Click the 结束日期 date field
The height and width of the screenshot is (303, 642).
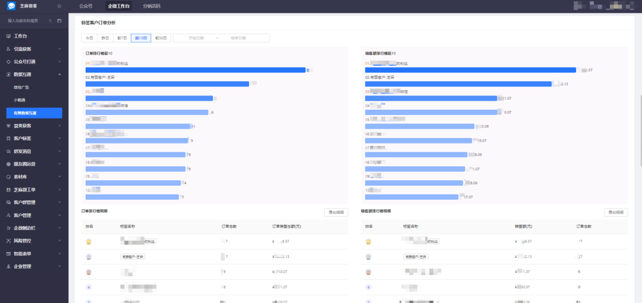pyautogui.click(x=238, y=38)
